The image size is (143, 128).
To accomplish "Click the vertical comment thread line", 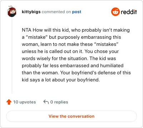I will 12,55.
